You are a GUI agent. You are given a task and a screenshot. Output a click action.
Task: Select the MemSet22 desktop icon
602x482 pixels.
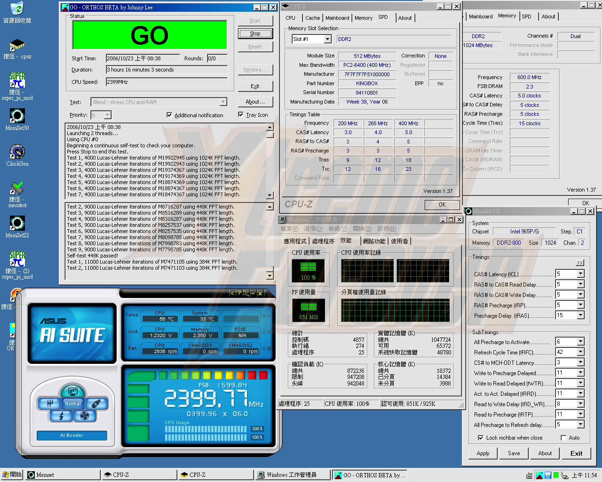coord(17,227)
